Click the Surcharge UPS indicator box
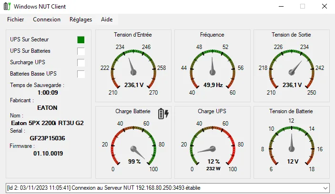335x194 pixels. 81,63
